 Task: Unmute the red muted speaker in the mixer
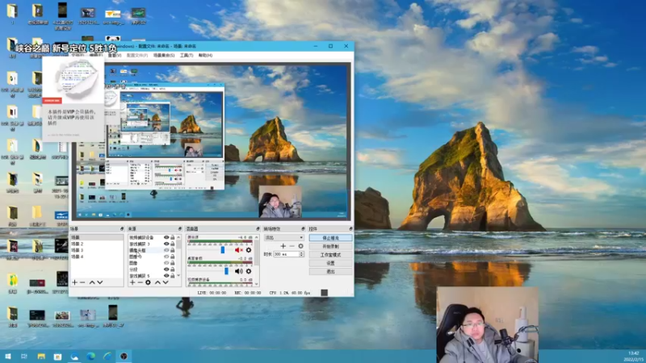[238, 250]
